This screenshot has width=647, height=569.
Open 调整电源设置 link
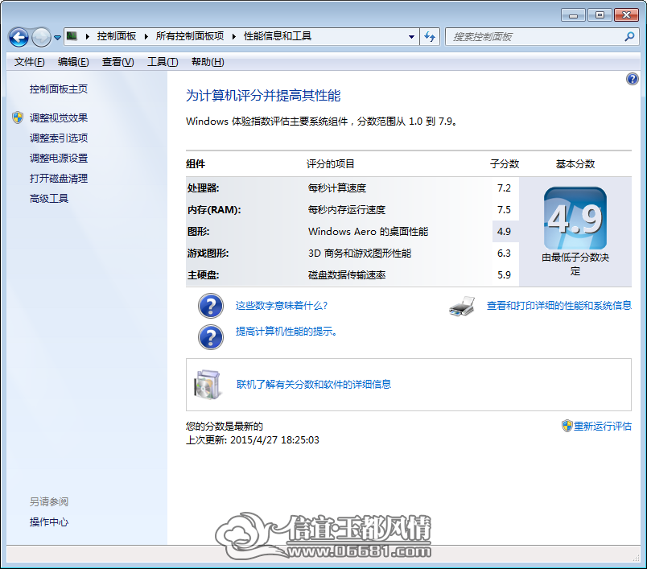point(59,158)
